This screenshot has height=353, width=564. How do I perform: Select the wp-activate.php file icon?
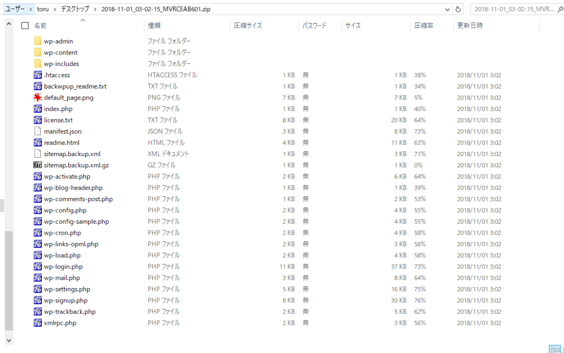(37, 176)
